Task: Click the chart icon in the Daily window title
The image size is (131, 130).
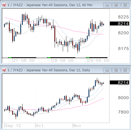Action: pyautogui.click(x=4, y=70)
